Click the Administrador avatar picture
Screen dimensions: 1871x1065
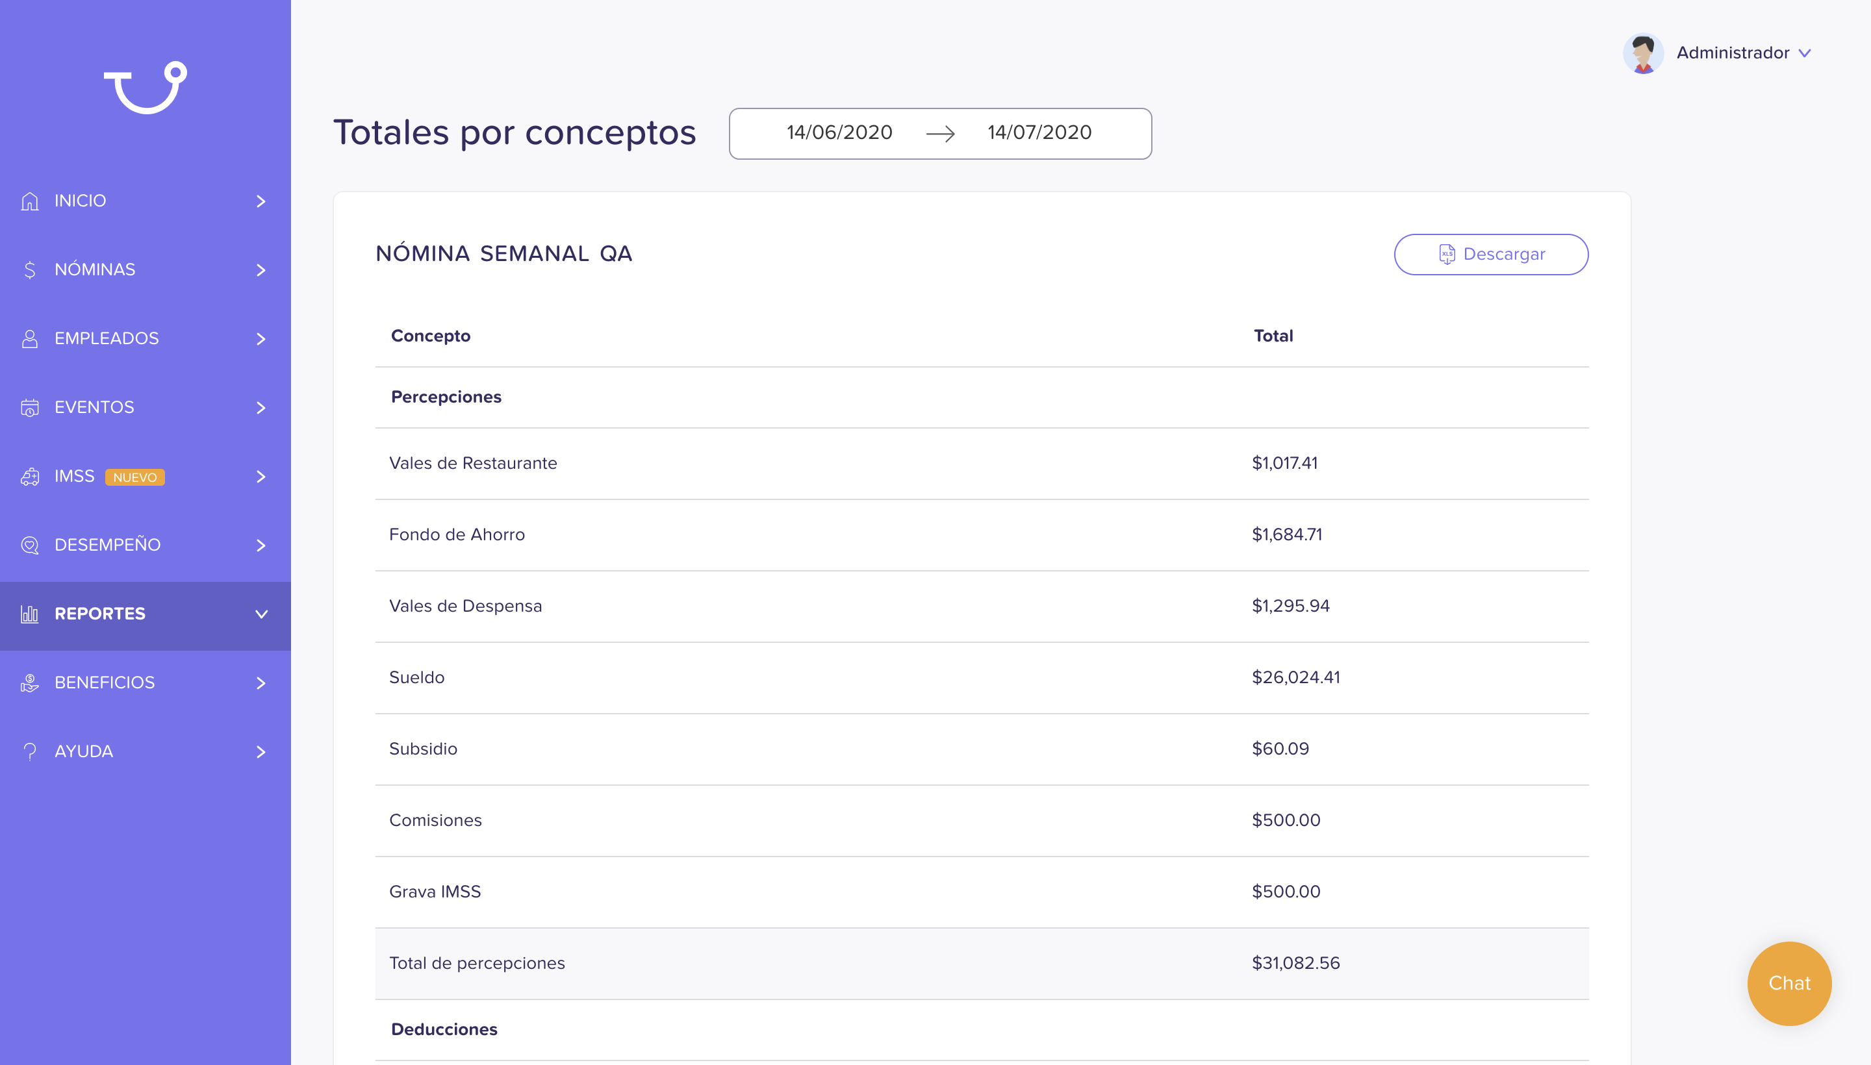point(1643,53)
